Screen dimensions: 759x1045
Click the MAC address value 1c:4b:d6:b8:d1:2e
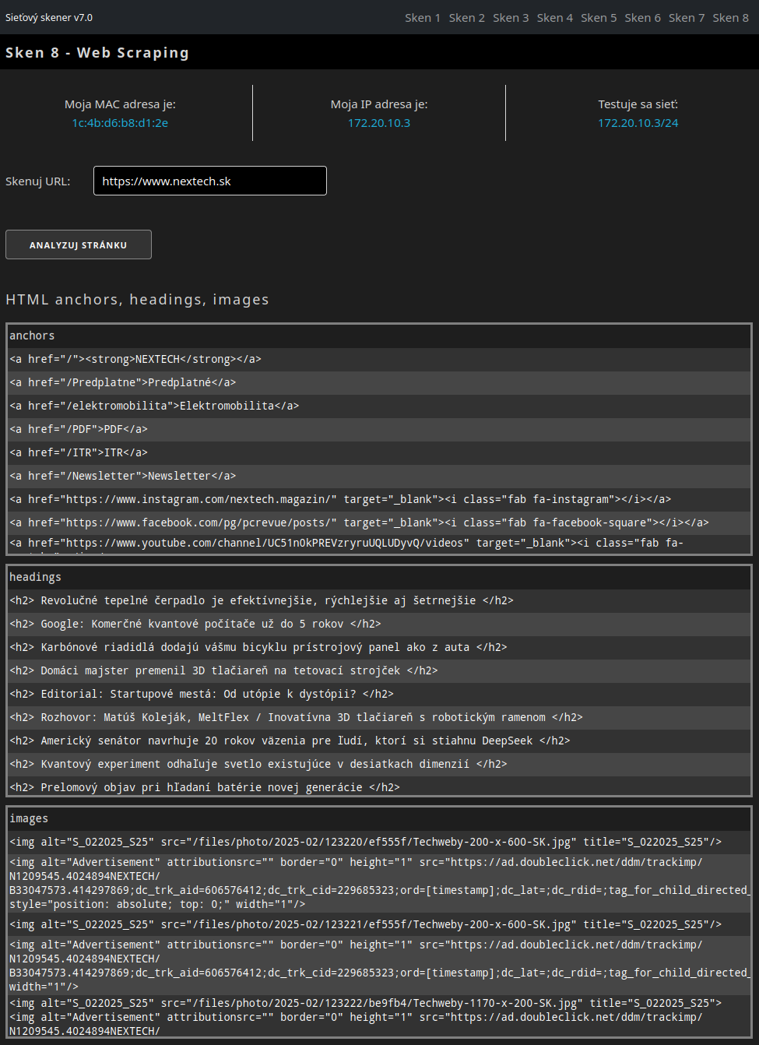click(x=120, y=123)
